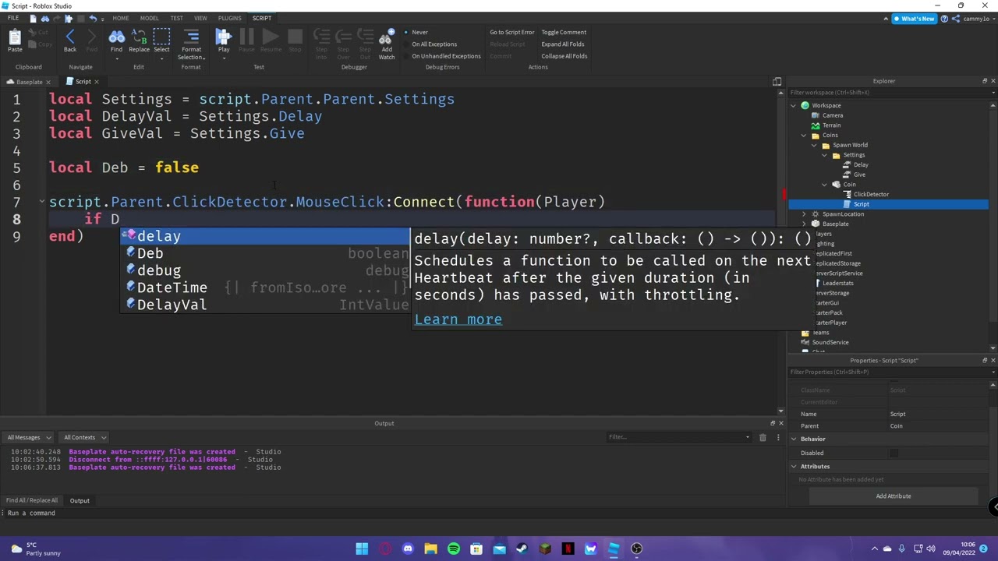Click the Add Attribute button

pos(894,496)
